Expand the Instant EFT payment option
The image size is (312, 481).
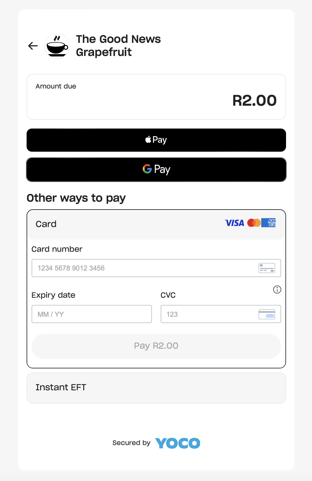coord(156,388)
